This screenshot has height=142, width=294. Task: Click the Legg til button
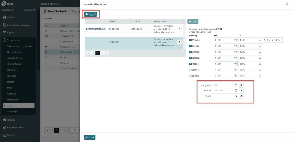pyautogui.click(x=91, y=14)
